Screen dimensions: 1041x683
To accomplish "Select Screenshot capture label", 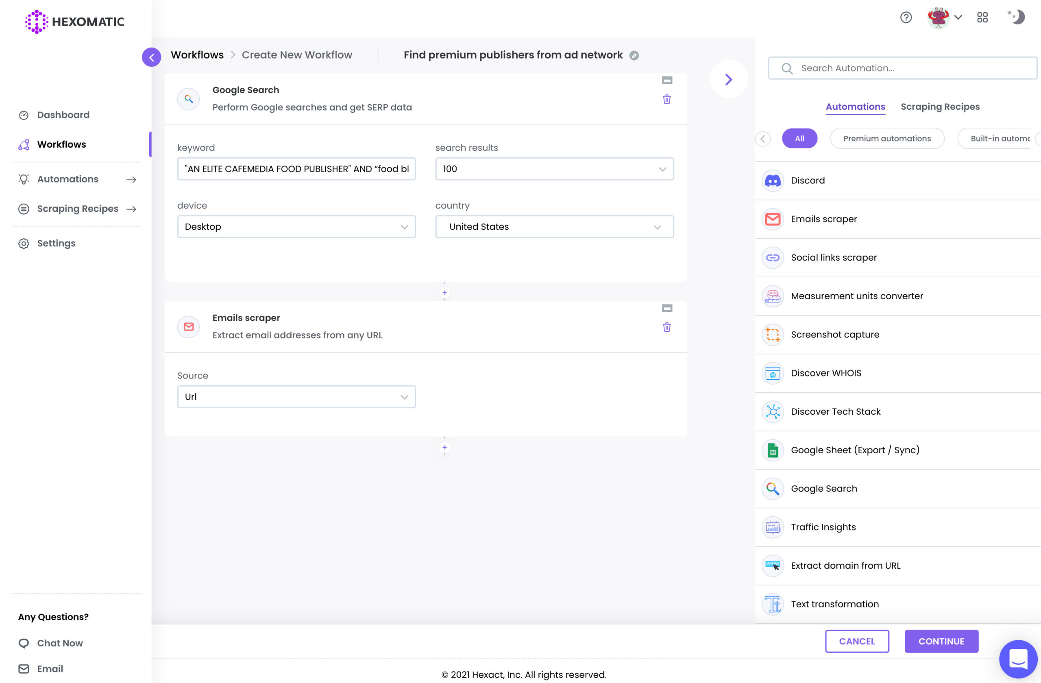I will (835, 335).
